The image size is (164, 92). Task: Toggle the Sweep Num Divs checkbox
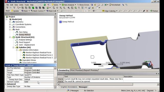tap(8, 79)
